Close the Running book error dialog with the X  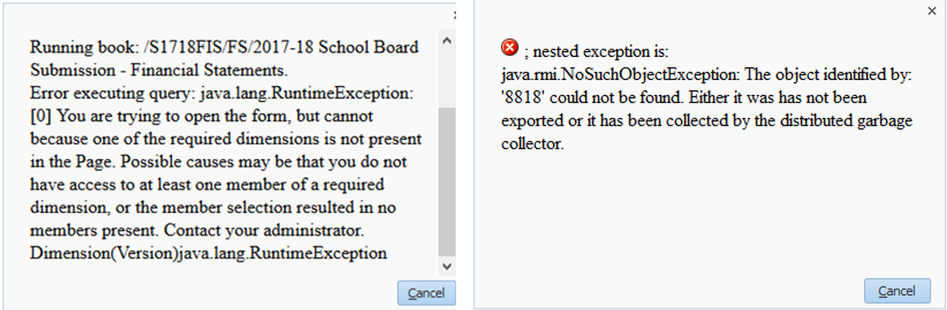tap(455, 15)
